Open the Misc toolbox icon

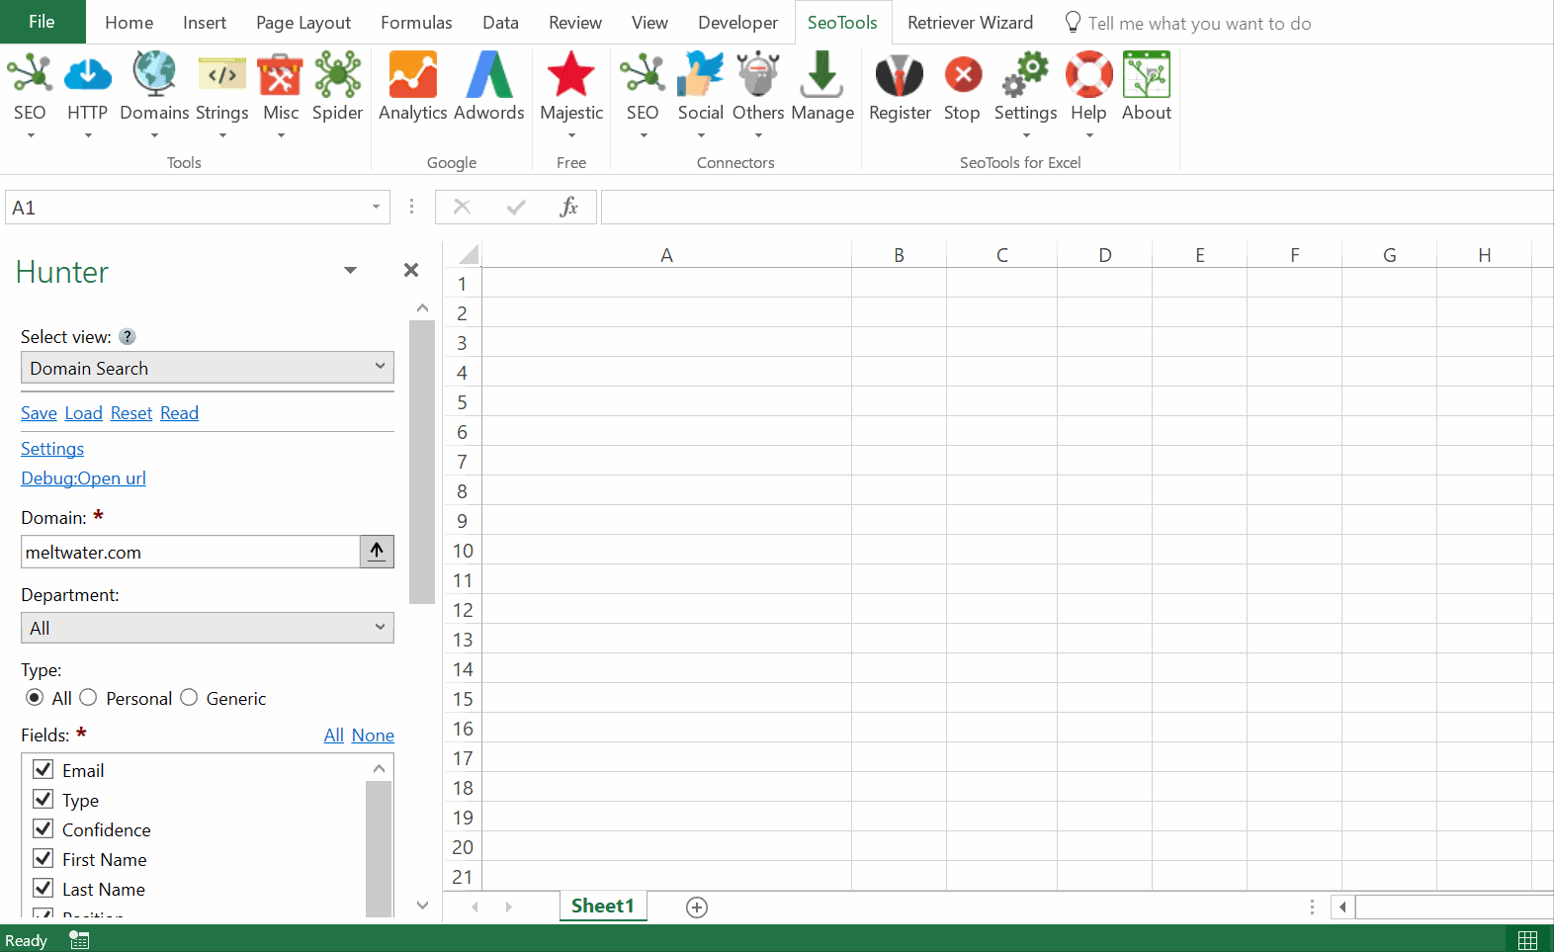tap(281, 75)
